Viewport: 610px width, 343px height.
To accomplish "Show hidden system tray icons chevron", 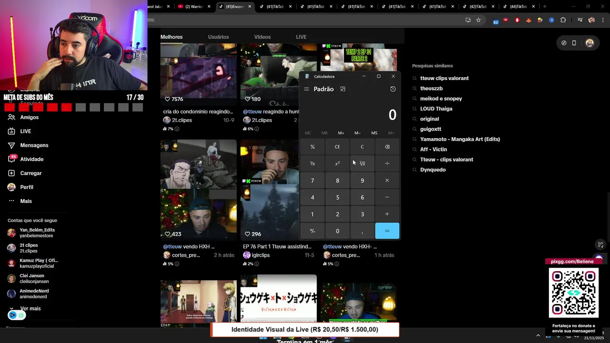I will pyautogui.click(x=538, y=335).
